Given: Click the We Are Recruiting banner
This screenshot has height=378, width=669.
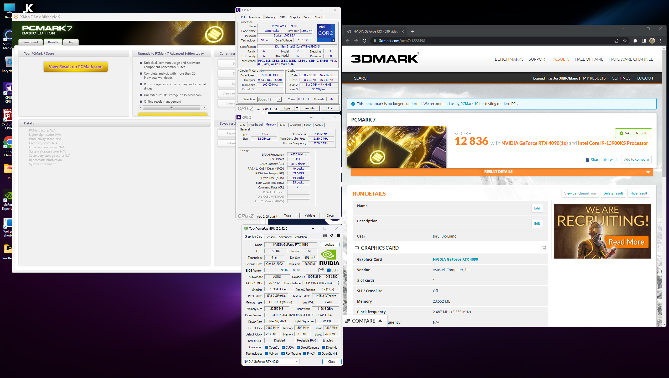Looking at the screenshot, I should pyautogui.click(x=602, y=231).
